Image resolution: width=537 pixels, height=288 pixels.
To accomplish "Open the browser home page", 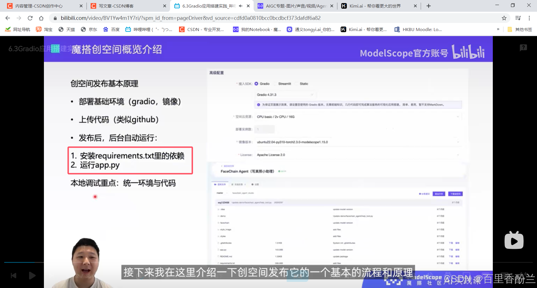I will [x=41, y=18].
